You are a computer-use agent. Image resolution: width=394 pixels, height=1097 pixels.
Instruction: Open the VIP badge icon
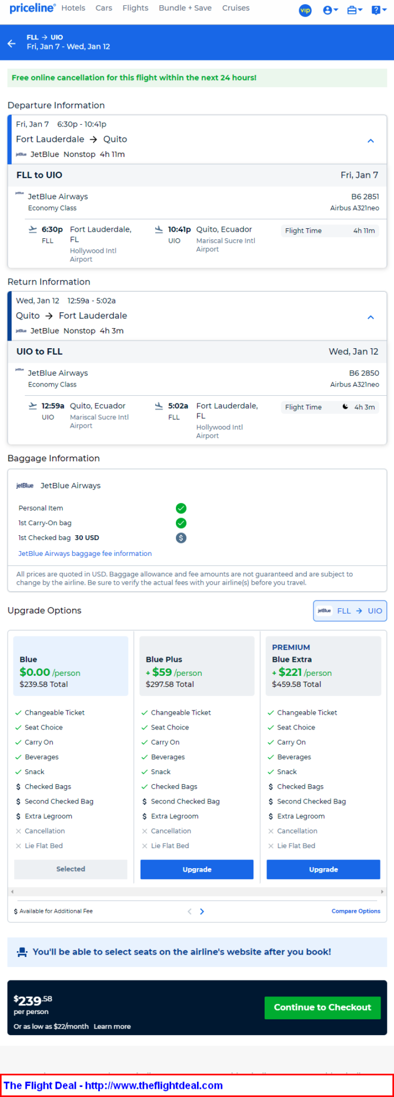[305, 10]
